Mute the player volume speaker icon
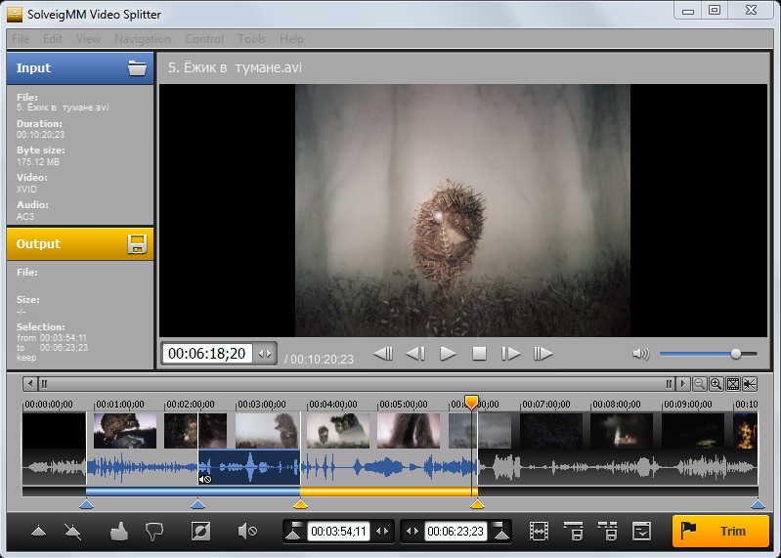The height and width of the screenshot is (558, 781). pos(640,354)
